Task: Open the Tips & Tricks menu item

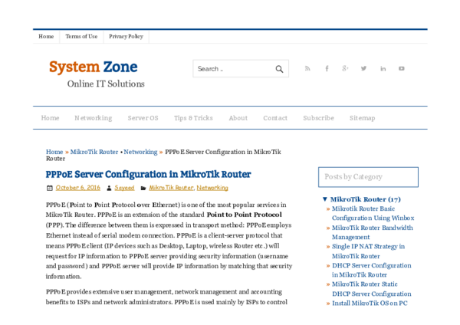Action: click(193, 118)
